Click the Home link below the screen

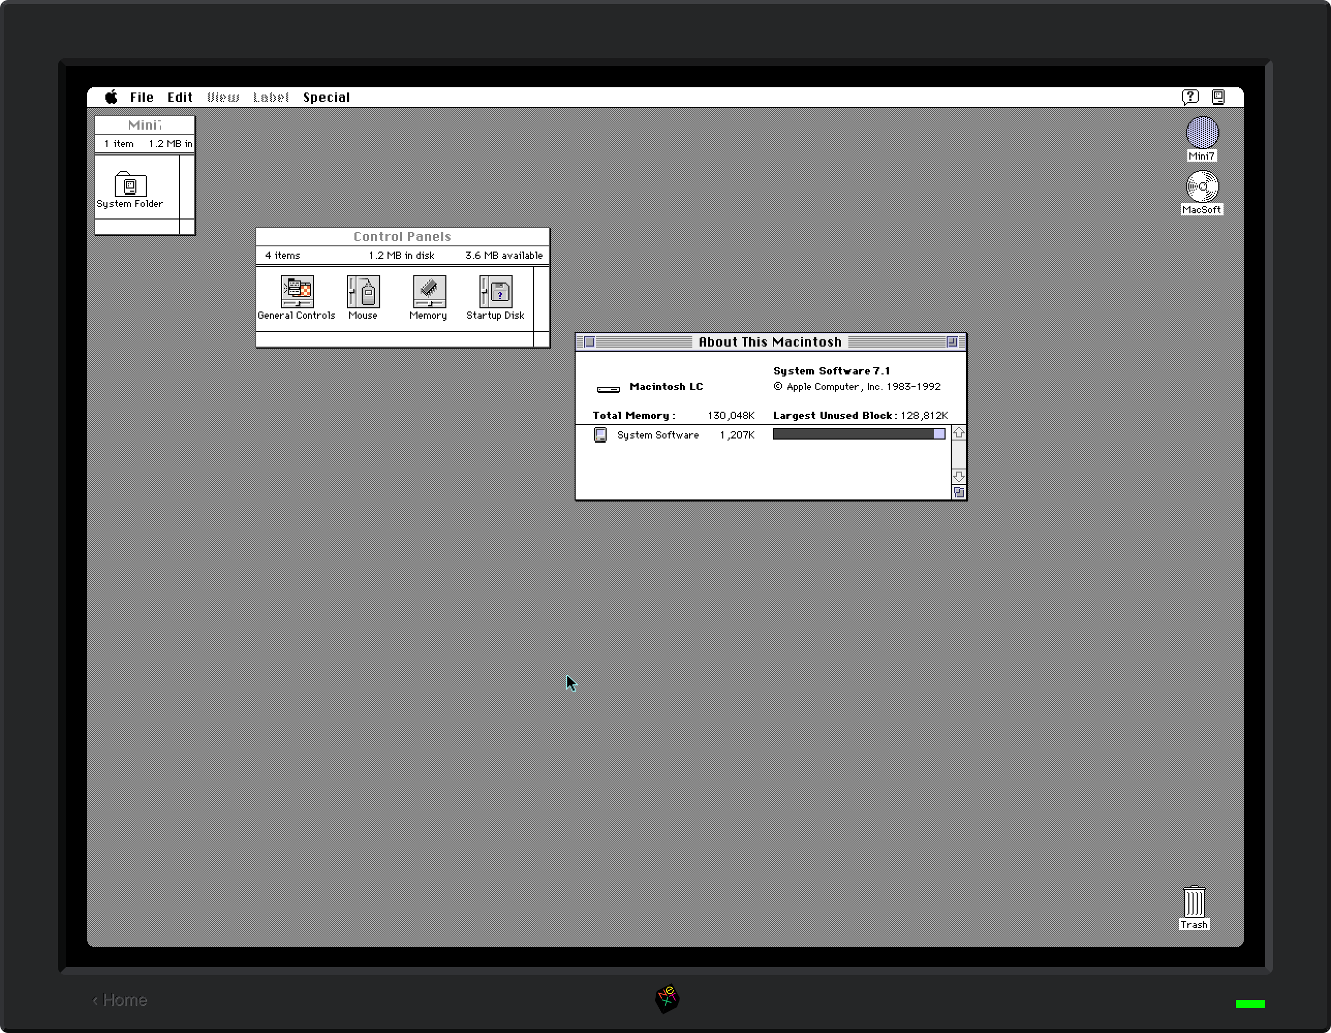coord(119,1000)
